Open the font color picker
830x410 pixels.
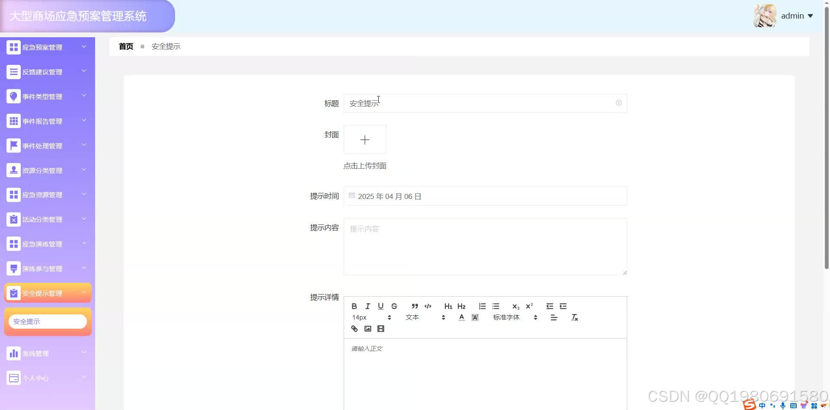coord(461,317)
